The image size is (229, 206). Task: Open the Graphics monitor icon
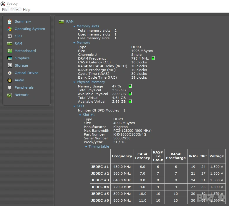(x=10, y=58)
